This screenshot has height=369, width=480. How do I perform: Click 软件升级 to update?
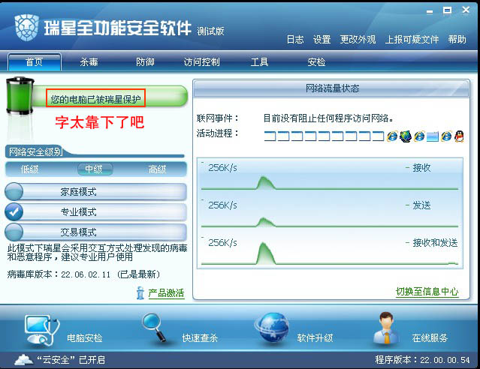click(315, 337)
